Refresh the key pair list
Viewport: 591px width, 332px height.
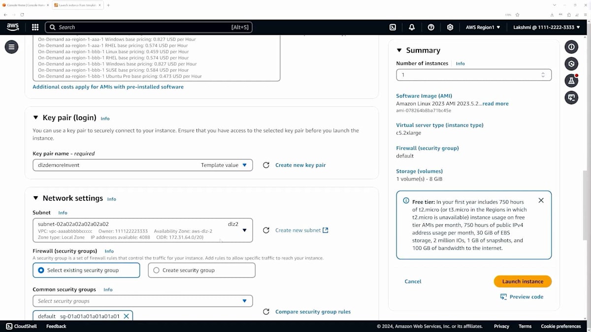(x=266, y=165)
